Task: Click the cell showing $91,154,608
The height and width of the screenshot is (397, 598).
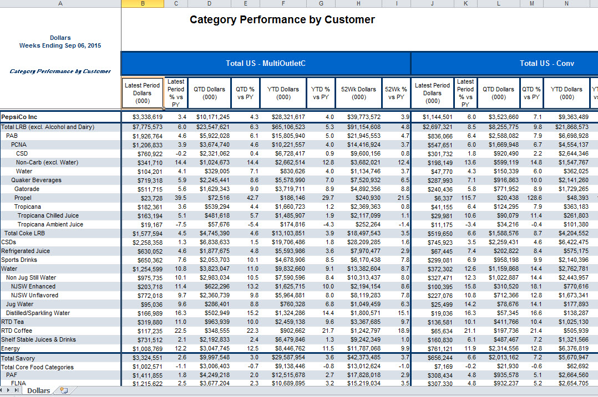Action: click(x=358, y=127)
